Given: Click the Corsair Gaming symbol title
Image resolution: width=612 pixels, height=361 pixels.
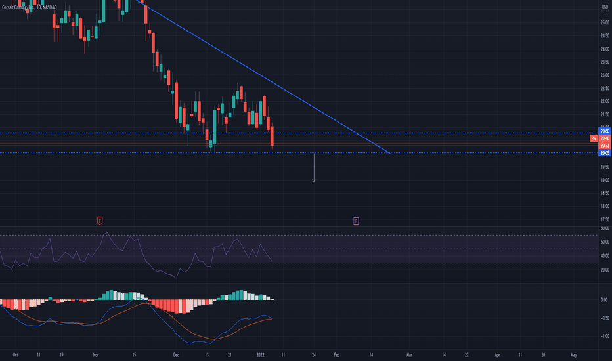Looking at the screenshot, I should [x=30, y=7].
